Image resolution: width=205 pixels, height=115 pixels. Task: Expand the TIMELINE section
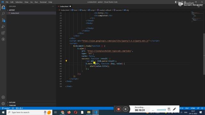(31, 105)
